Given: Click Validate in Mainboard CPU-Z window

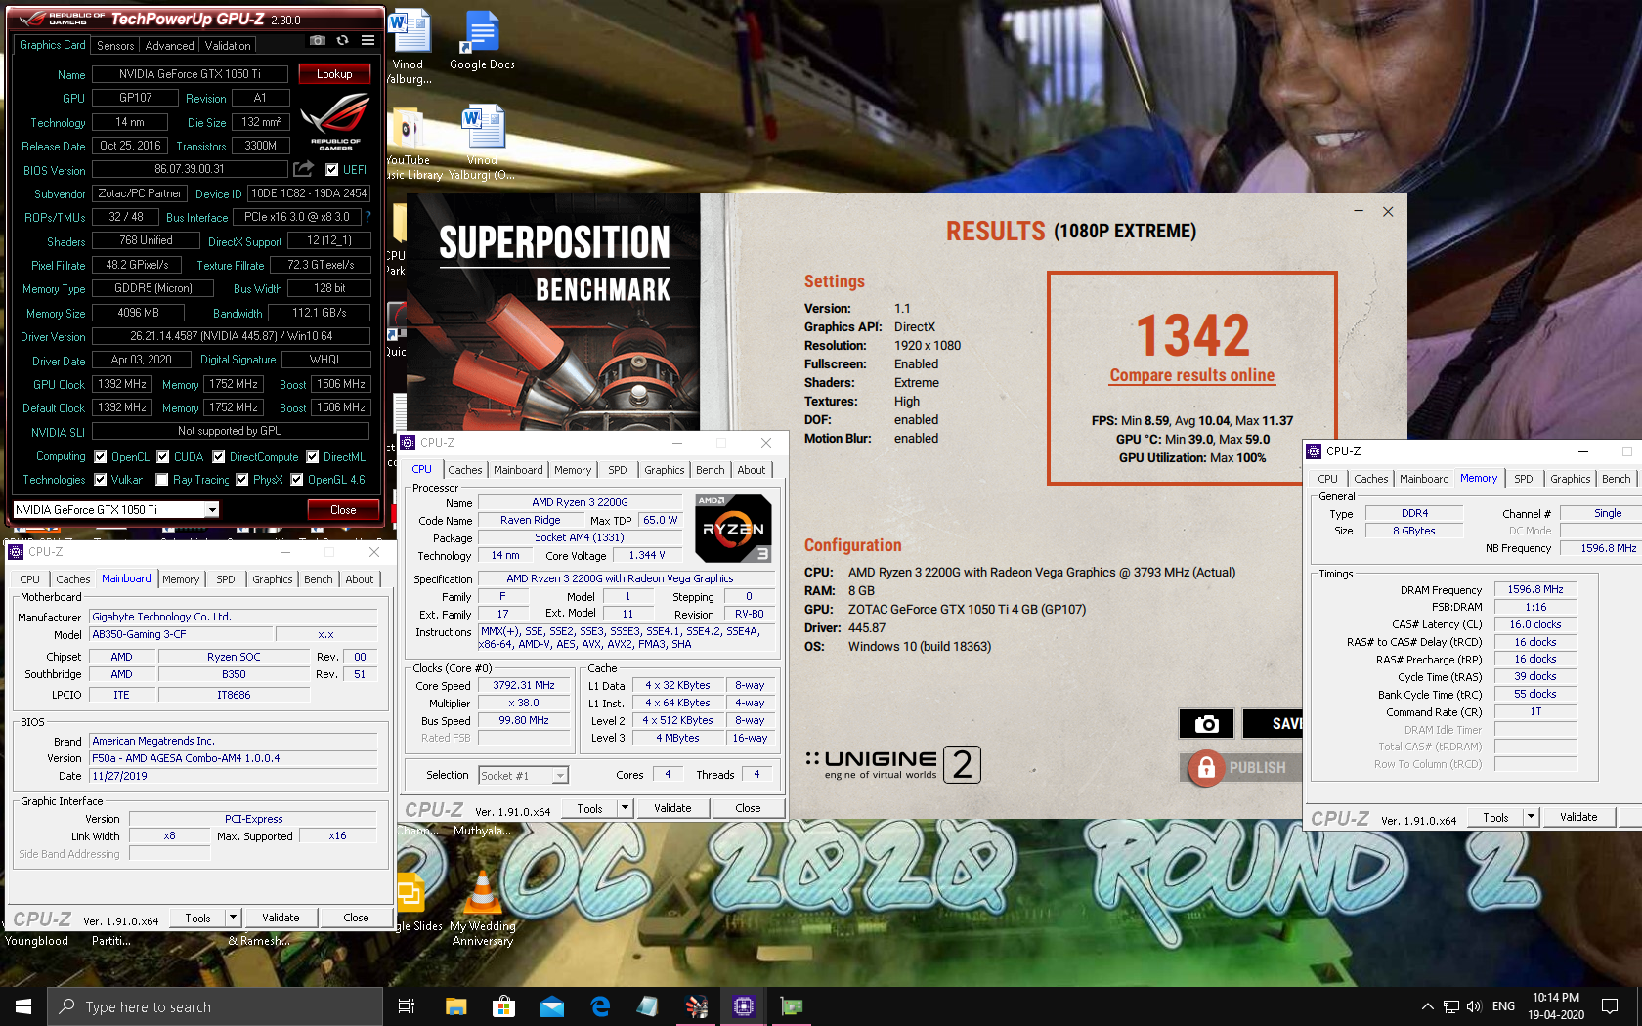Looking at the screenshot, I should pos(281,918).
